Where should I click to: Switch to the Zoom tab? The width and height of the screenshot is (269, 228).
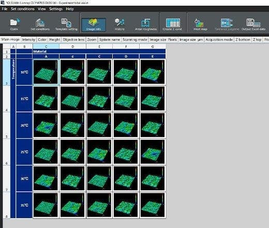[x=92, y=39]
